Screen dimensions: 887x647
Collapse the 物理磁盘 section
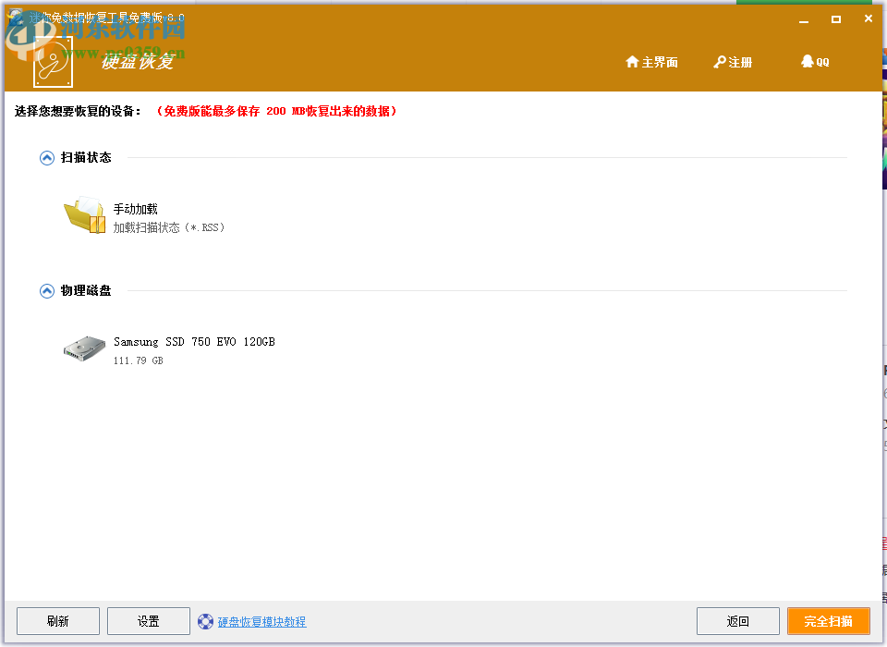coord(46,290)
